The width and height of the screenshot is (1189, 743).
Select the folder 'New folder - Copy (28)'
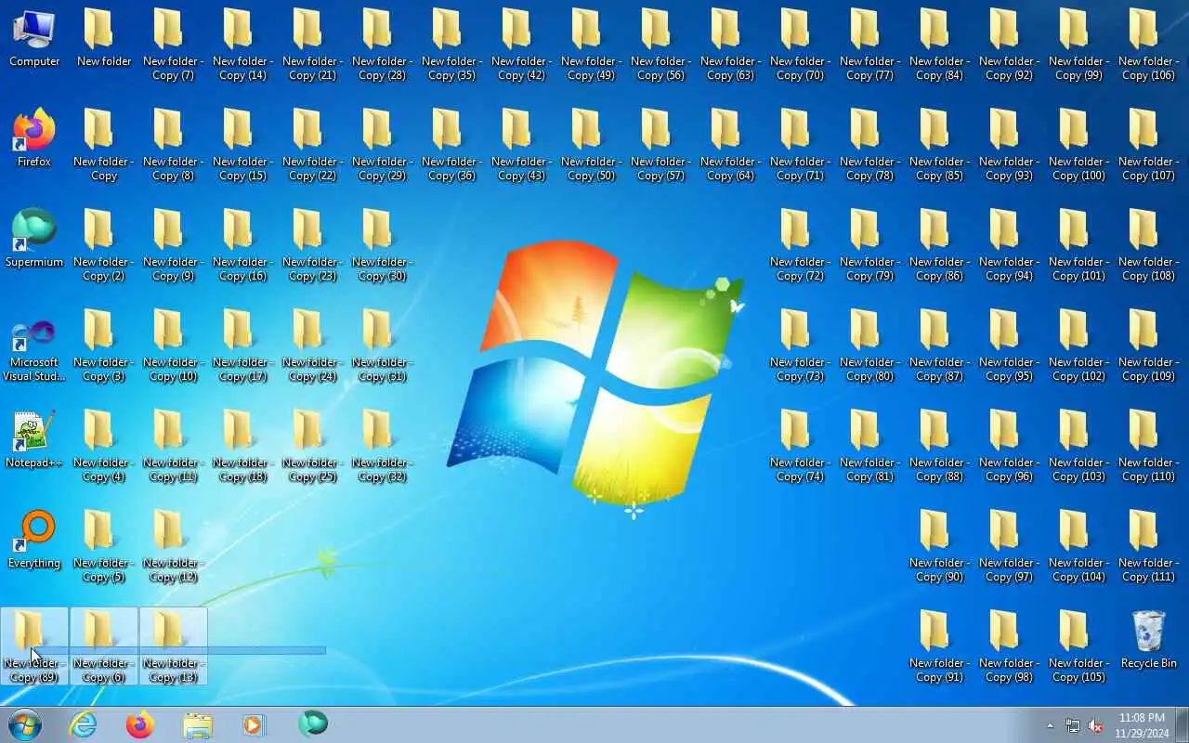click(x=383, y=45)
